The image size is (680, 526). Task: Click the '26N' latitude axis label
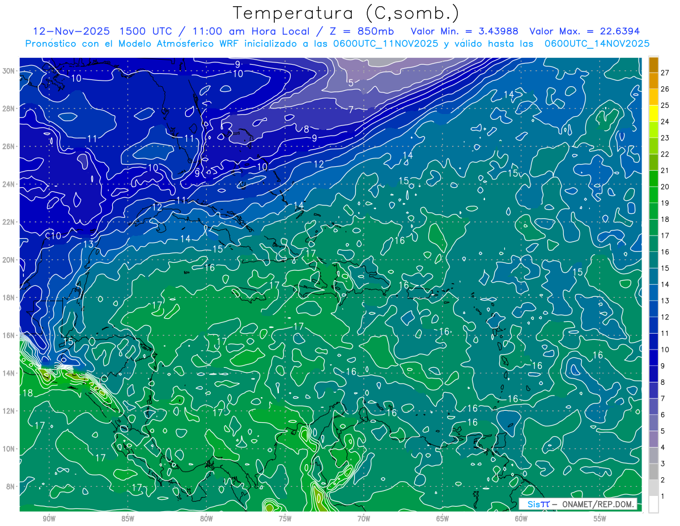click(x=9, y=146)
